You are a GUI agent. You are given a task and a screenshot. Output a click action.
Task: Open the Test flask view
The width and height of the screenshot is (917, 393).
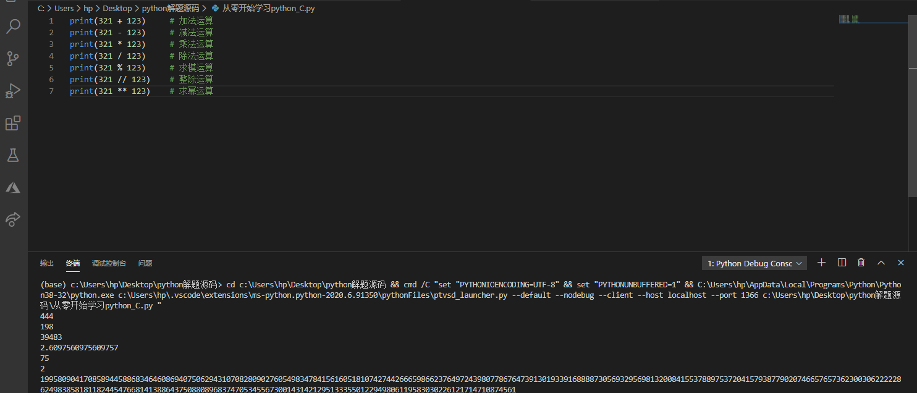tap(13, 155)
